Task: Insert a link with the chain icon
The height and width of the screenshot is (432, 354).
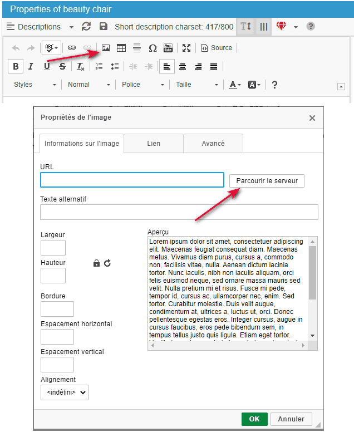Action: click(x=72, y=48)
